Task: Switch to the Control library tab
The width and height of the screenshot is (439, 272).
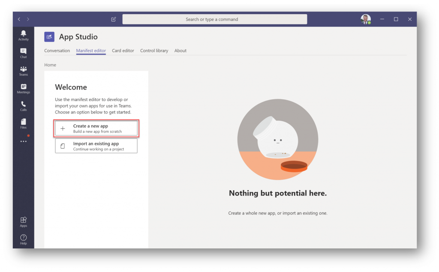Action: 154,51
